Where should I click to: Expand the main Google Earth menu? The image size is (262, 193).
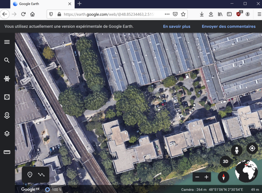coord(7,42)
